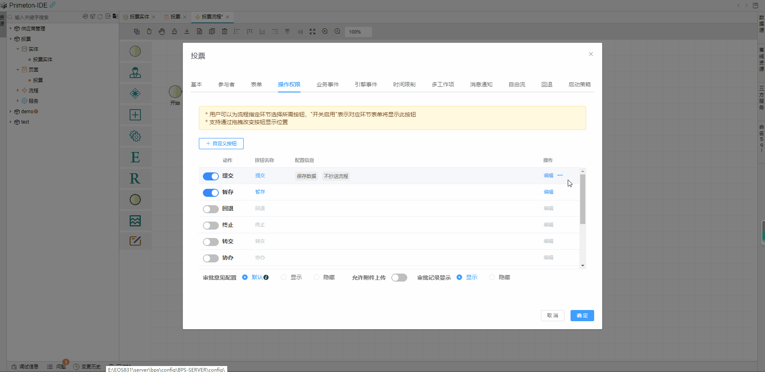
Task: Click the info icon next to 默认
Action: (x=266, y=278)
